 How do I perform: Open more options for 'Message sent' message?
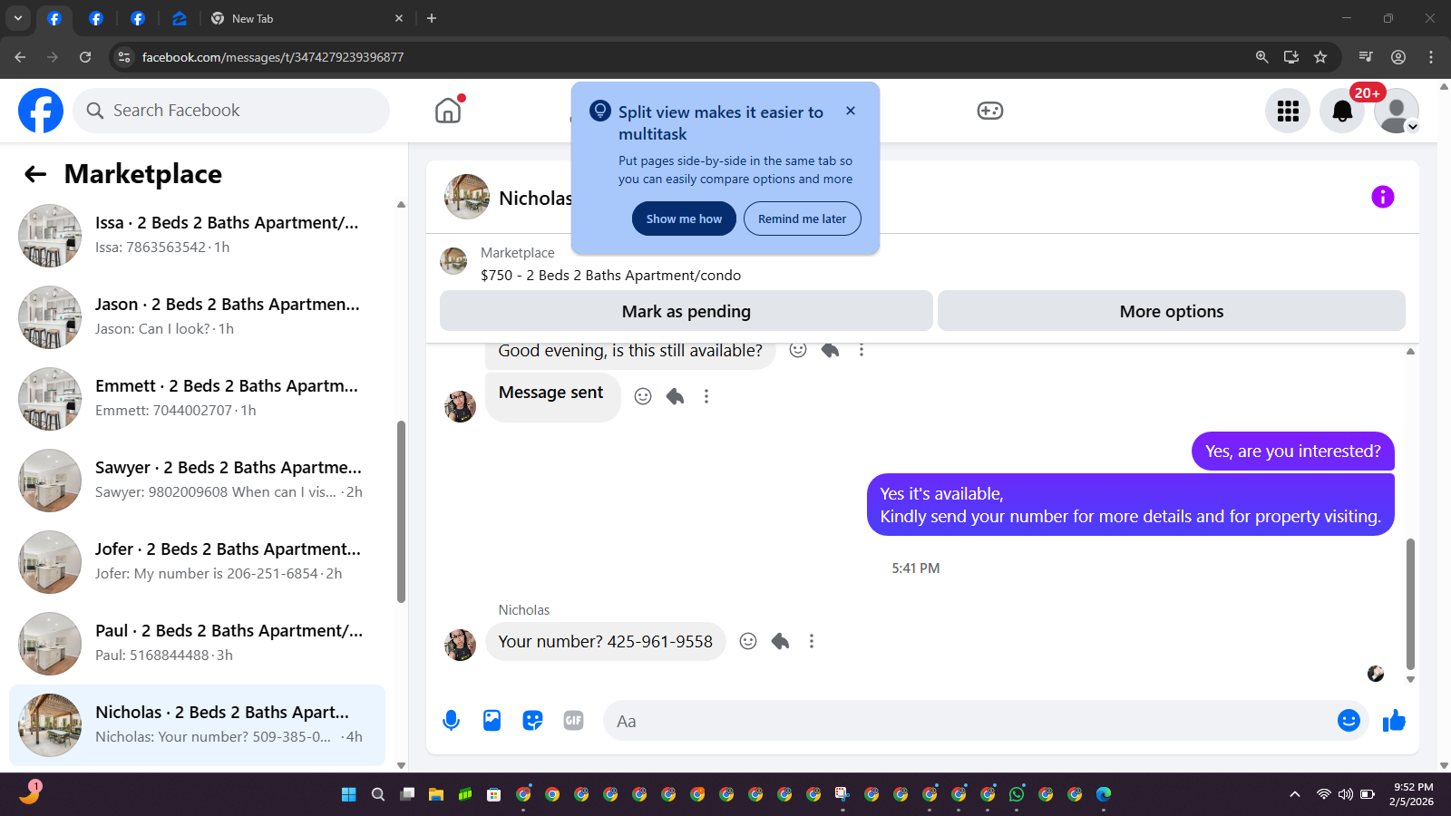point(706,396)
